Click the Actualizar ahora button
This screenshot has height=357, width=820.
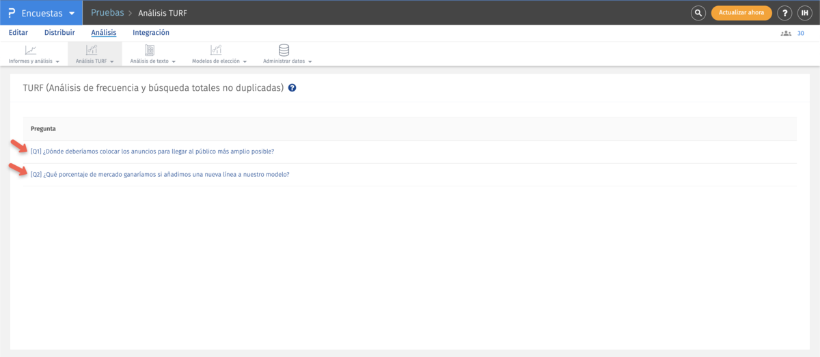[741, 13]
